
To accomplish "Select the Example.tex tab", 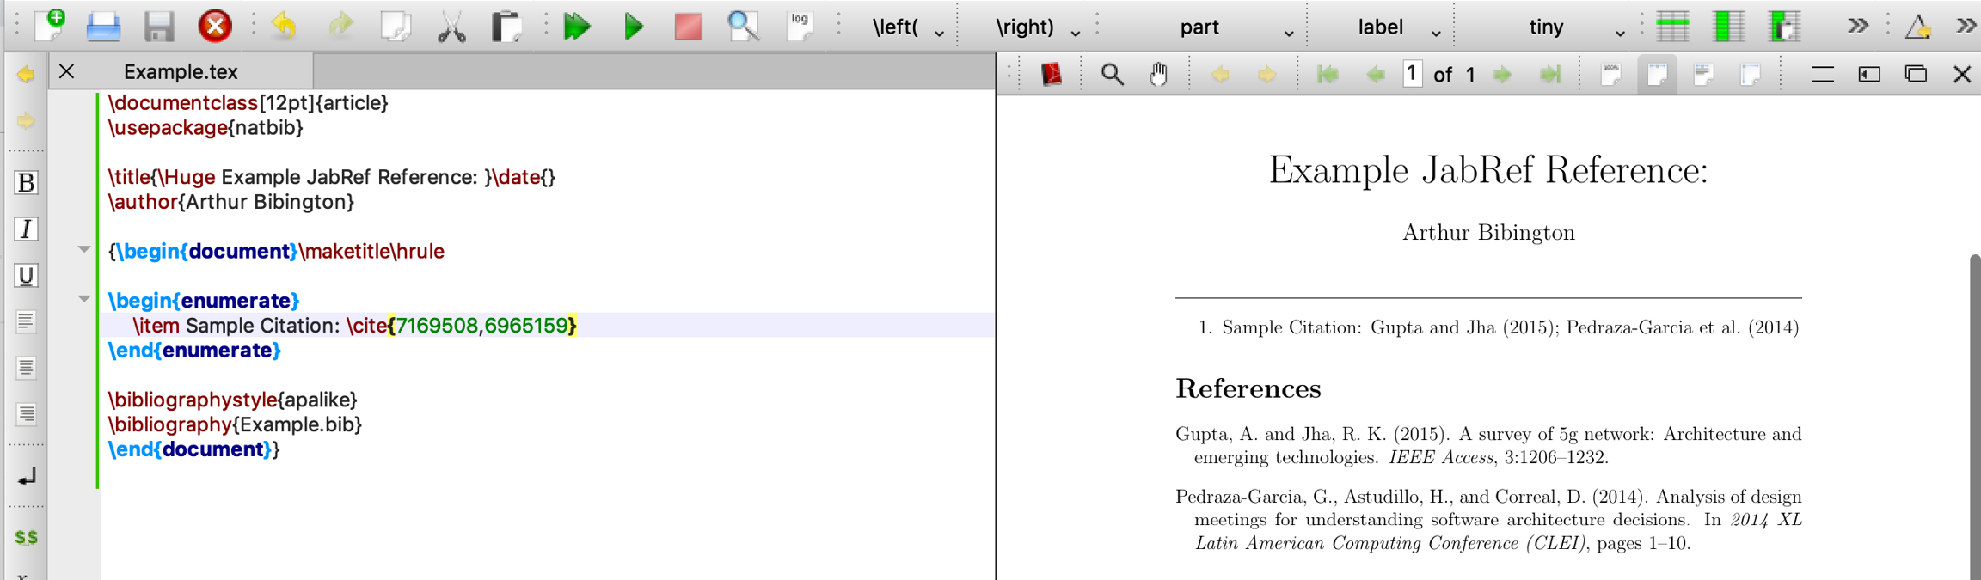I will pos(181,72).
